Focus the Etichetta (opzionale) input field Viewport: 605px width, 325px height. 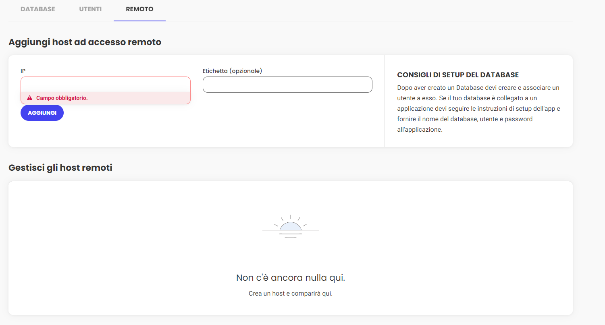tap(287, 85)
